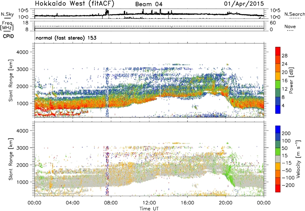Click the 'Nave' legend label
The height and width of the screenshot is (211, 305).
(290, 27)
